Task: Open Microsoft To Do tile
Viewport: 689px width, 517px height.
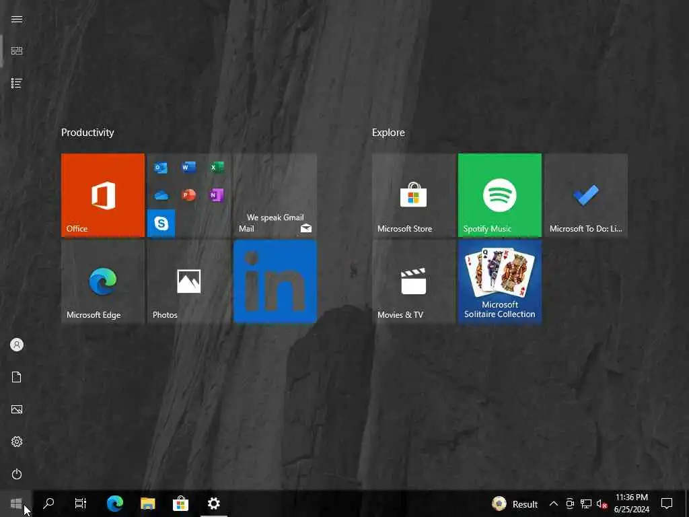Action: (x=586, y=195)
